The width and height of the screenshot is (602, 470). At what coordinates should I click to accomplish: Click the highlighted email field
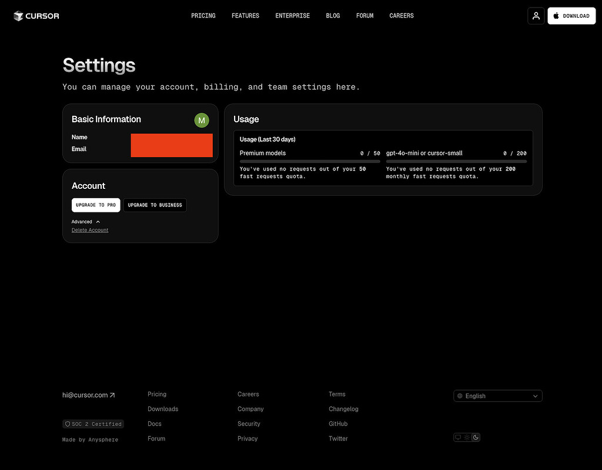pos(172,145)
